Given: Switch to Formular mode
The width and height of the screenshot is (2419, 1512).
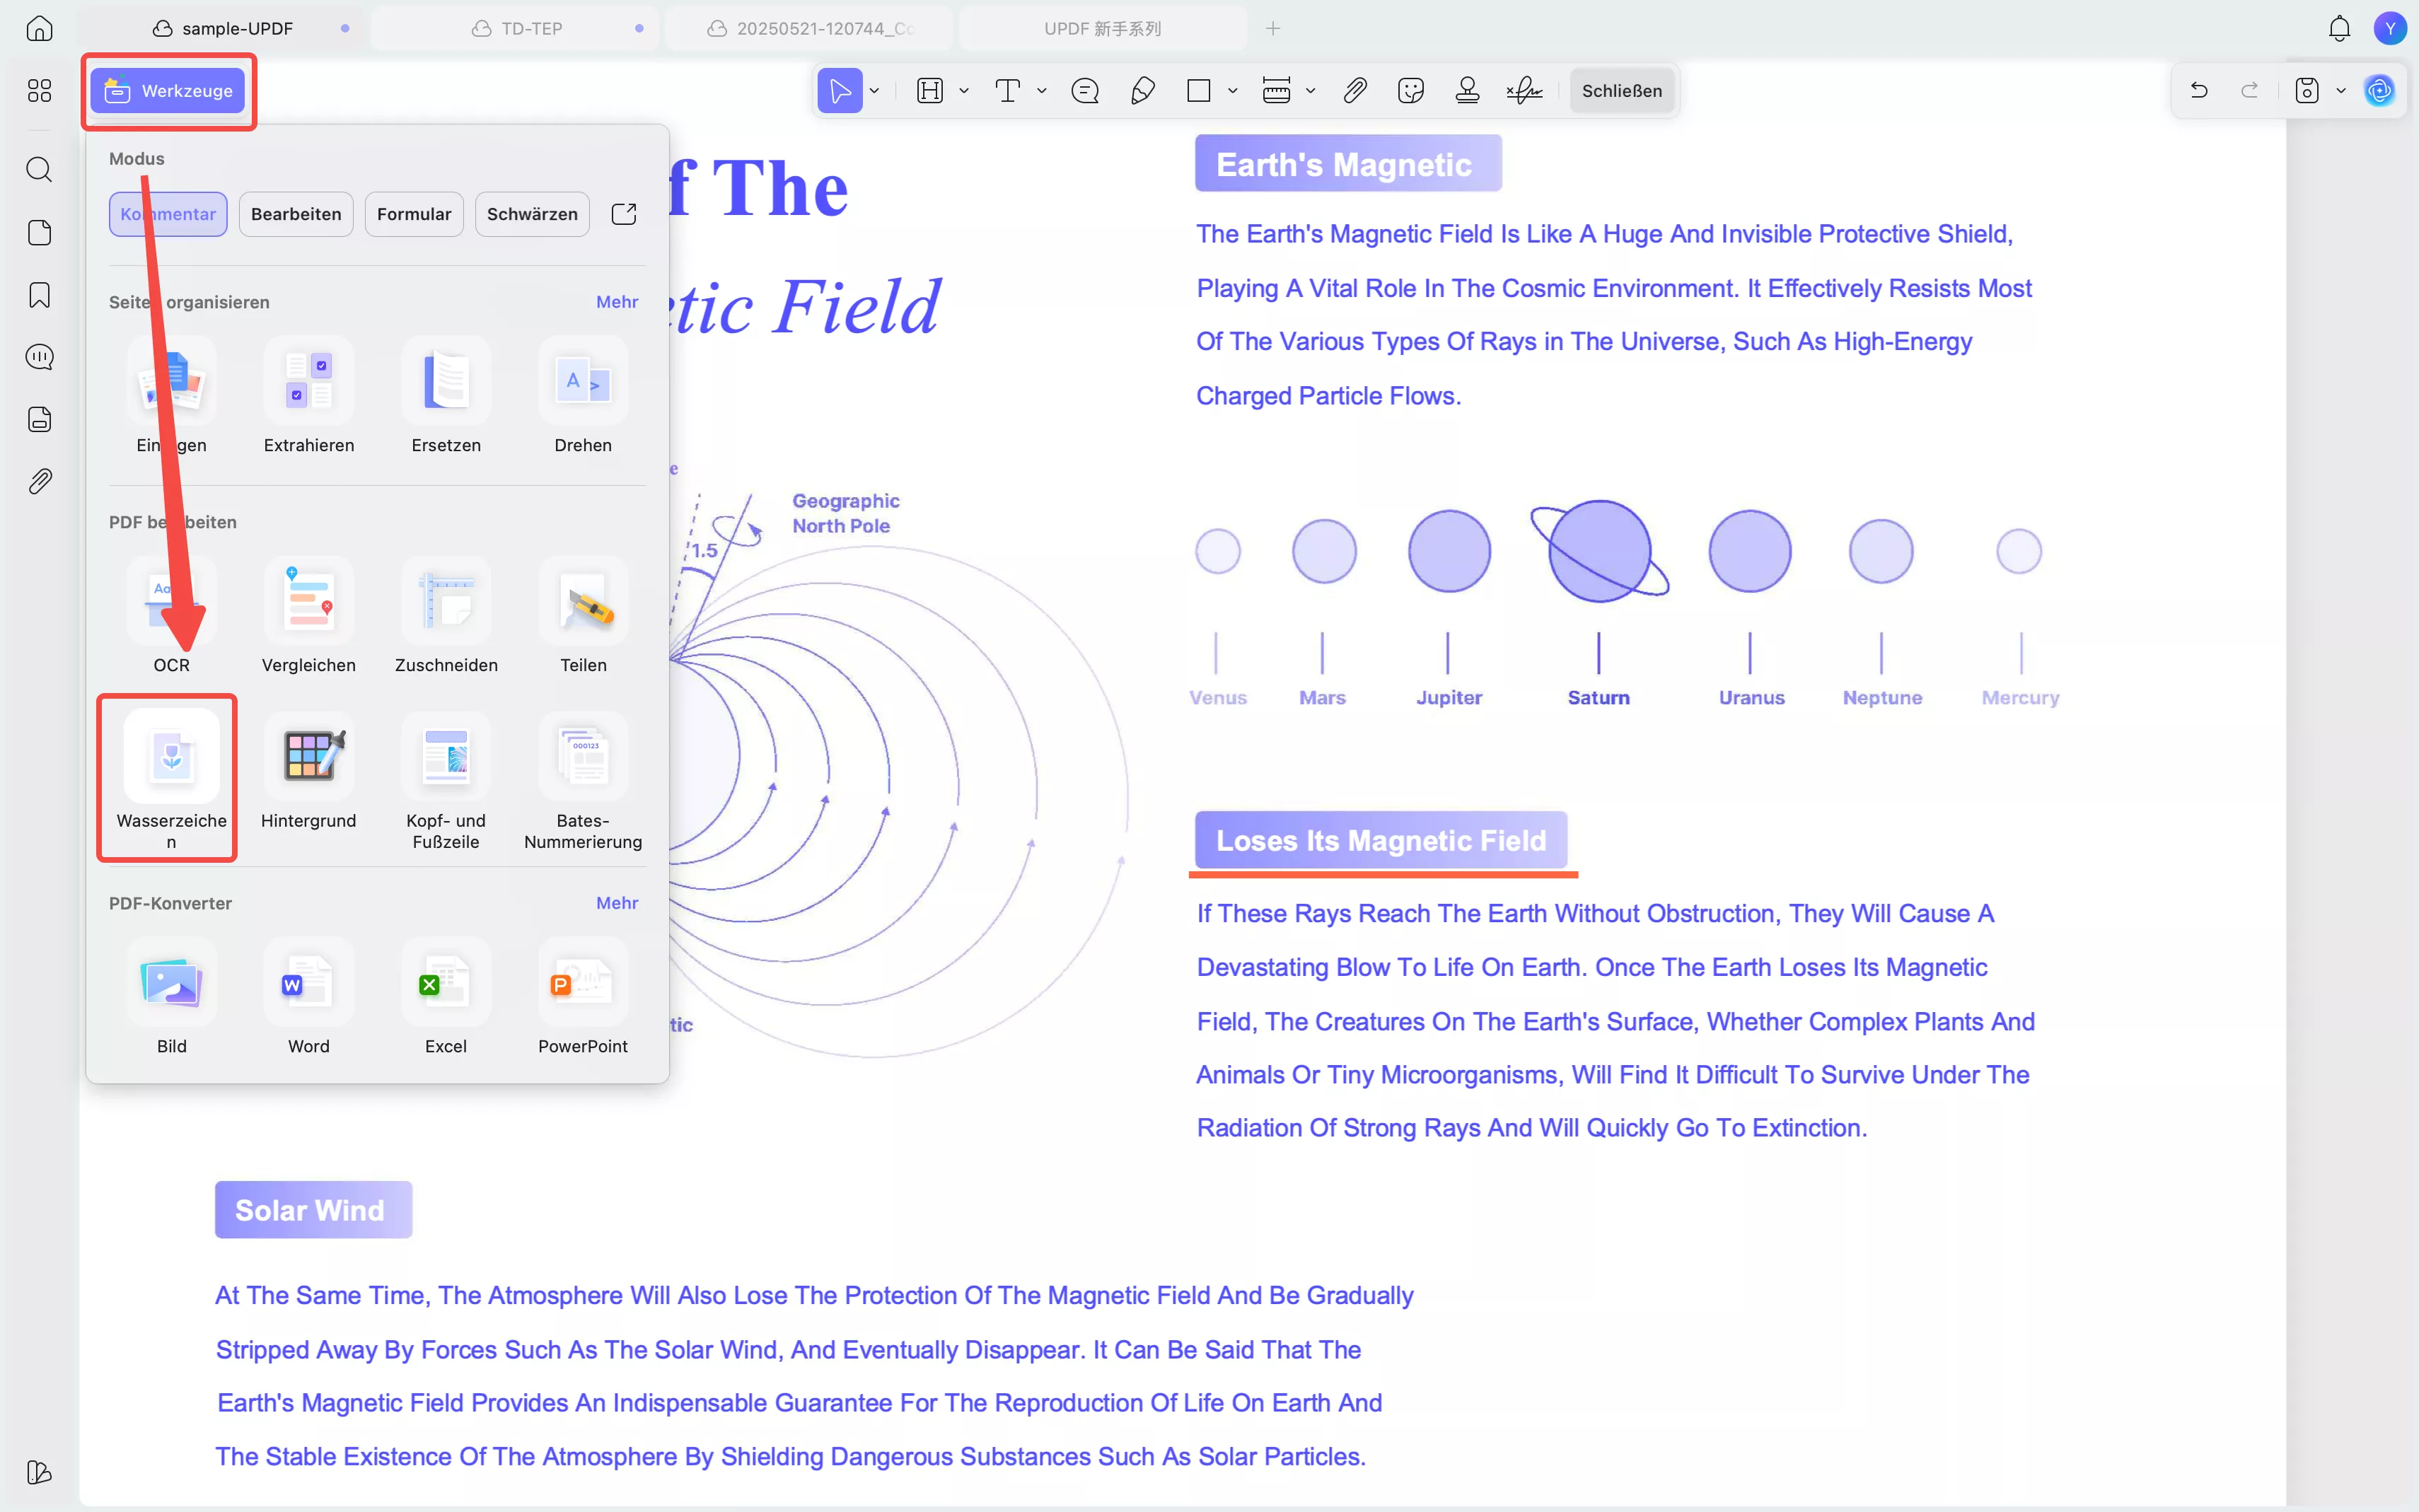Looking at the screenshot, I should [413, 214].
